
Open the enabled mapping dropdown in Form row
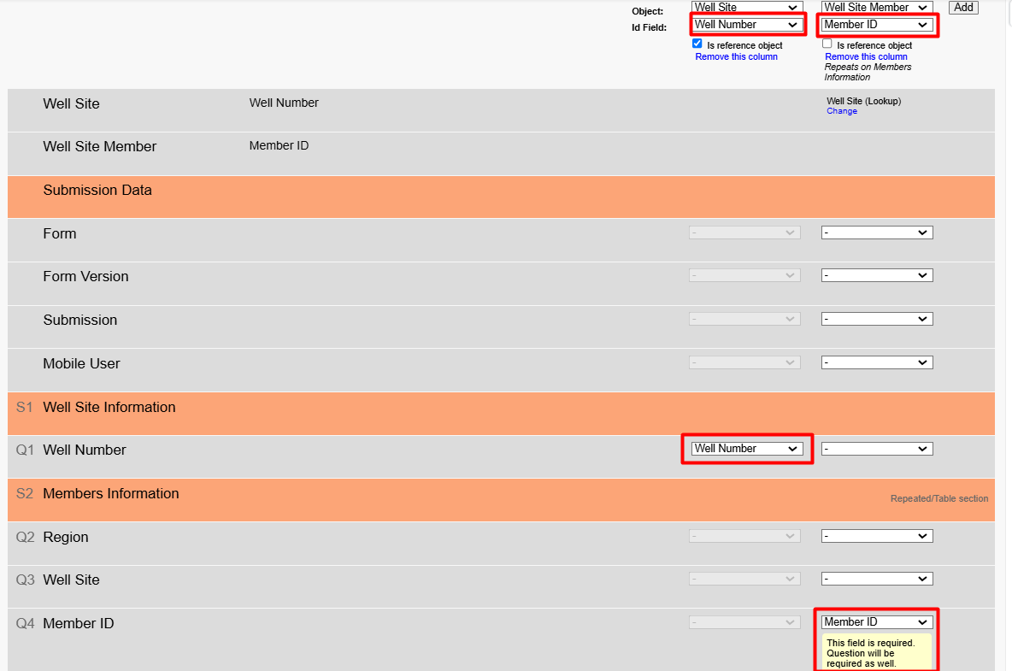876,232
